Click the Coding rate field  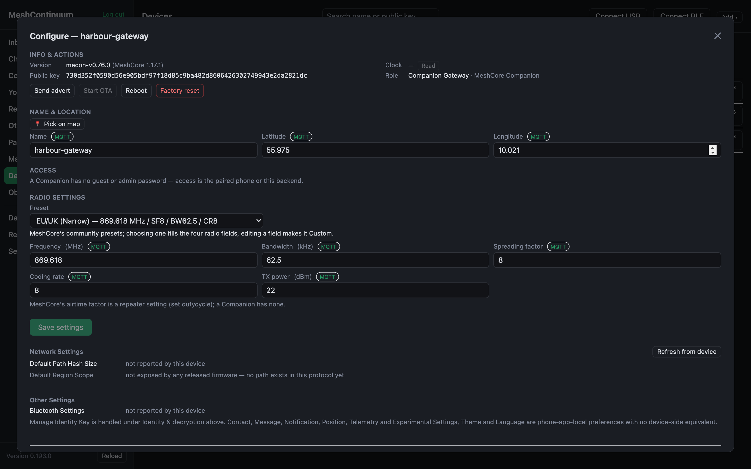143,290
